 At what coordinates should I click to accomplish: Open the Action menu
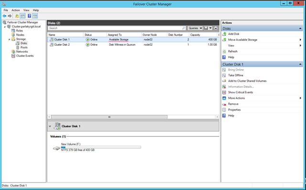point(16,10)
